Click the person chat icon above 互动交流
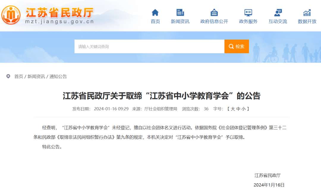 (278, 12)
